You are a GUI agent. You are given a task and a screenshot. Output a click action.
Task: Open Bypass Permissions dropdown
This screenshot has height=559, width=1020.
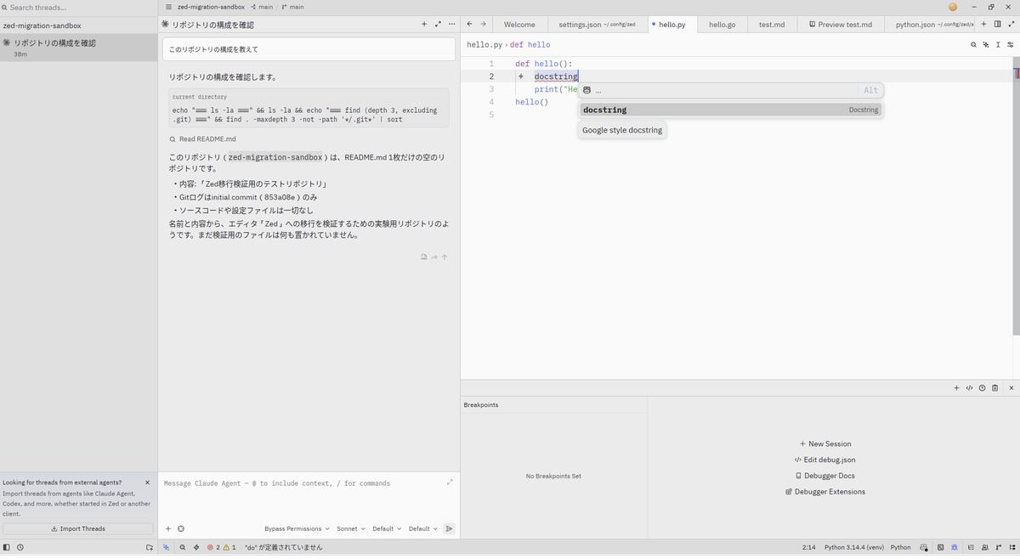tap(297, 528)
